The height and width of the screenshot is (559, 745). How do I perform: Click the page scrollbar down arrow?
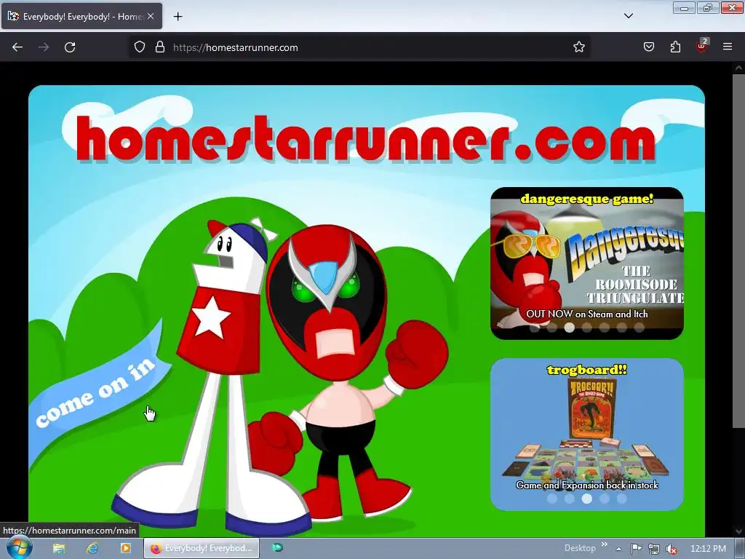click(738, 531)
